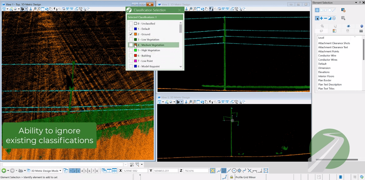Check the 4 - Medium Vegetation checkbox
Screen dimensions: 365x180
(131, 45)
